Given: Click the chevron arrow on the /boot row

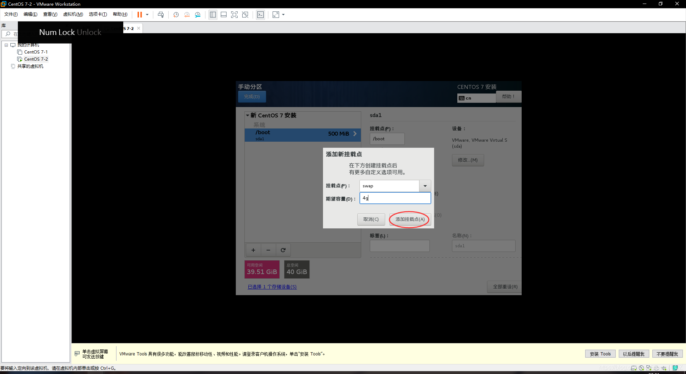Looking at the screenshot, I should click(x=355, y=133).
